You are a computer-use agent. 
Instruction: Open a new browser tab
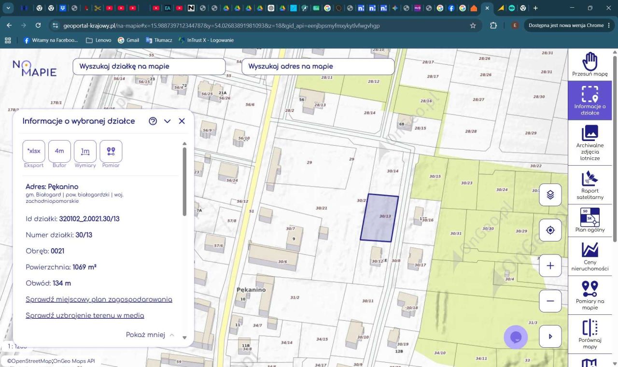535,8
